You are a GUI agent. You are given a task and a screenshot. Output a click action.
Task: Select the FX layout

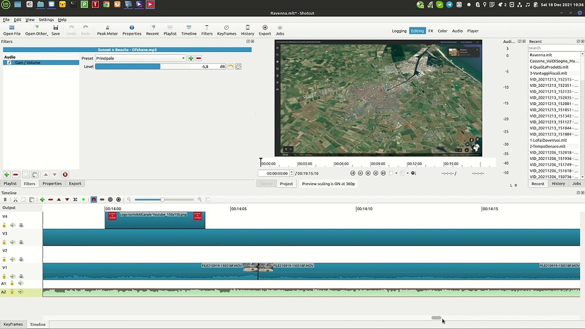coord(431,31)
